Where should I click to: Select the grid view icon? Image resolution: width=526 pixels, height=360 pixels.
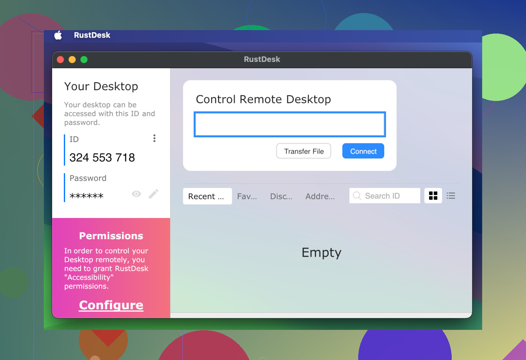pyautogui.click(x=433, y=196)
